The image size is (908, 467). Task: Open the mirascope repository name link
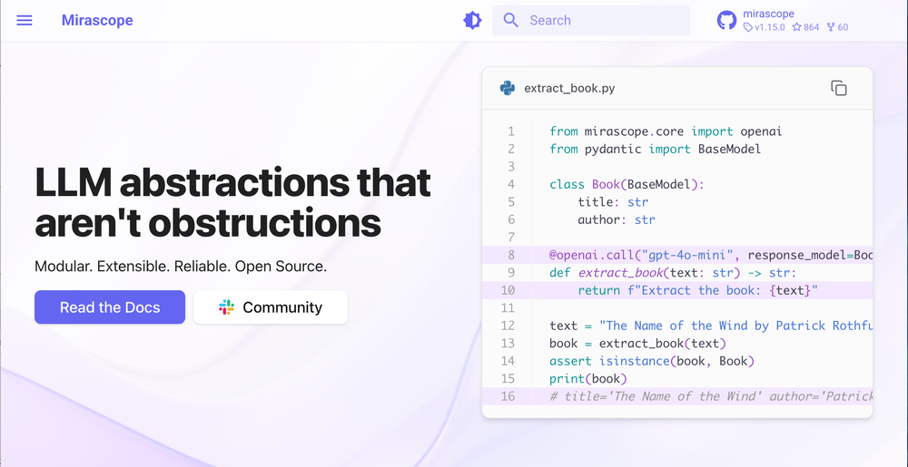(x=768, y=14)
